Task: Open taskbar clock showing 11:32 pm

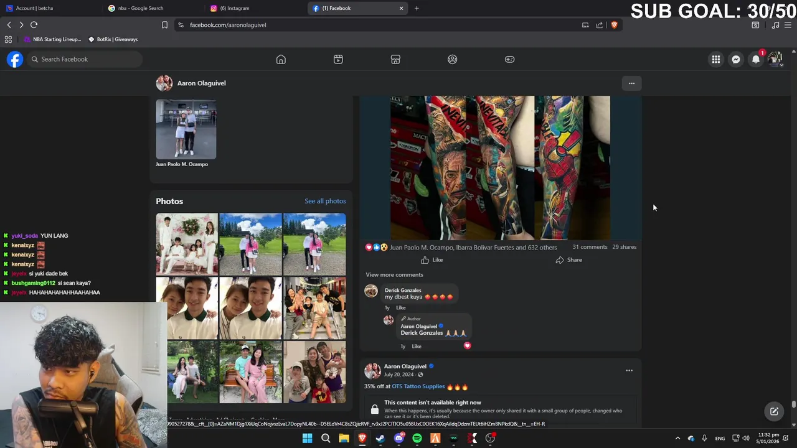Action: tap(768, 438)
